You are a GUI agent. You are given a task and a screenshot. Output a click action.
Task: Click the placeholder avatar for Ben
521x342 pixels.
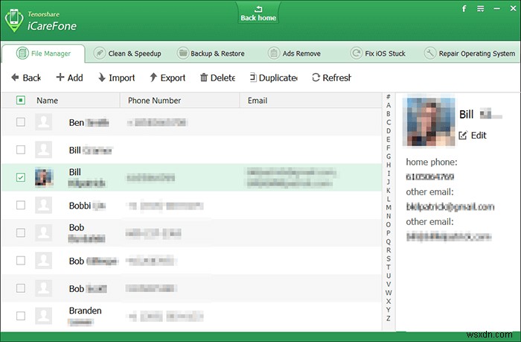click(x=43, y=121)
